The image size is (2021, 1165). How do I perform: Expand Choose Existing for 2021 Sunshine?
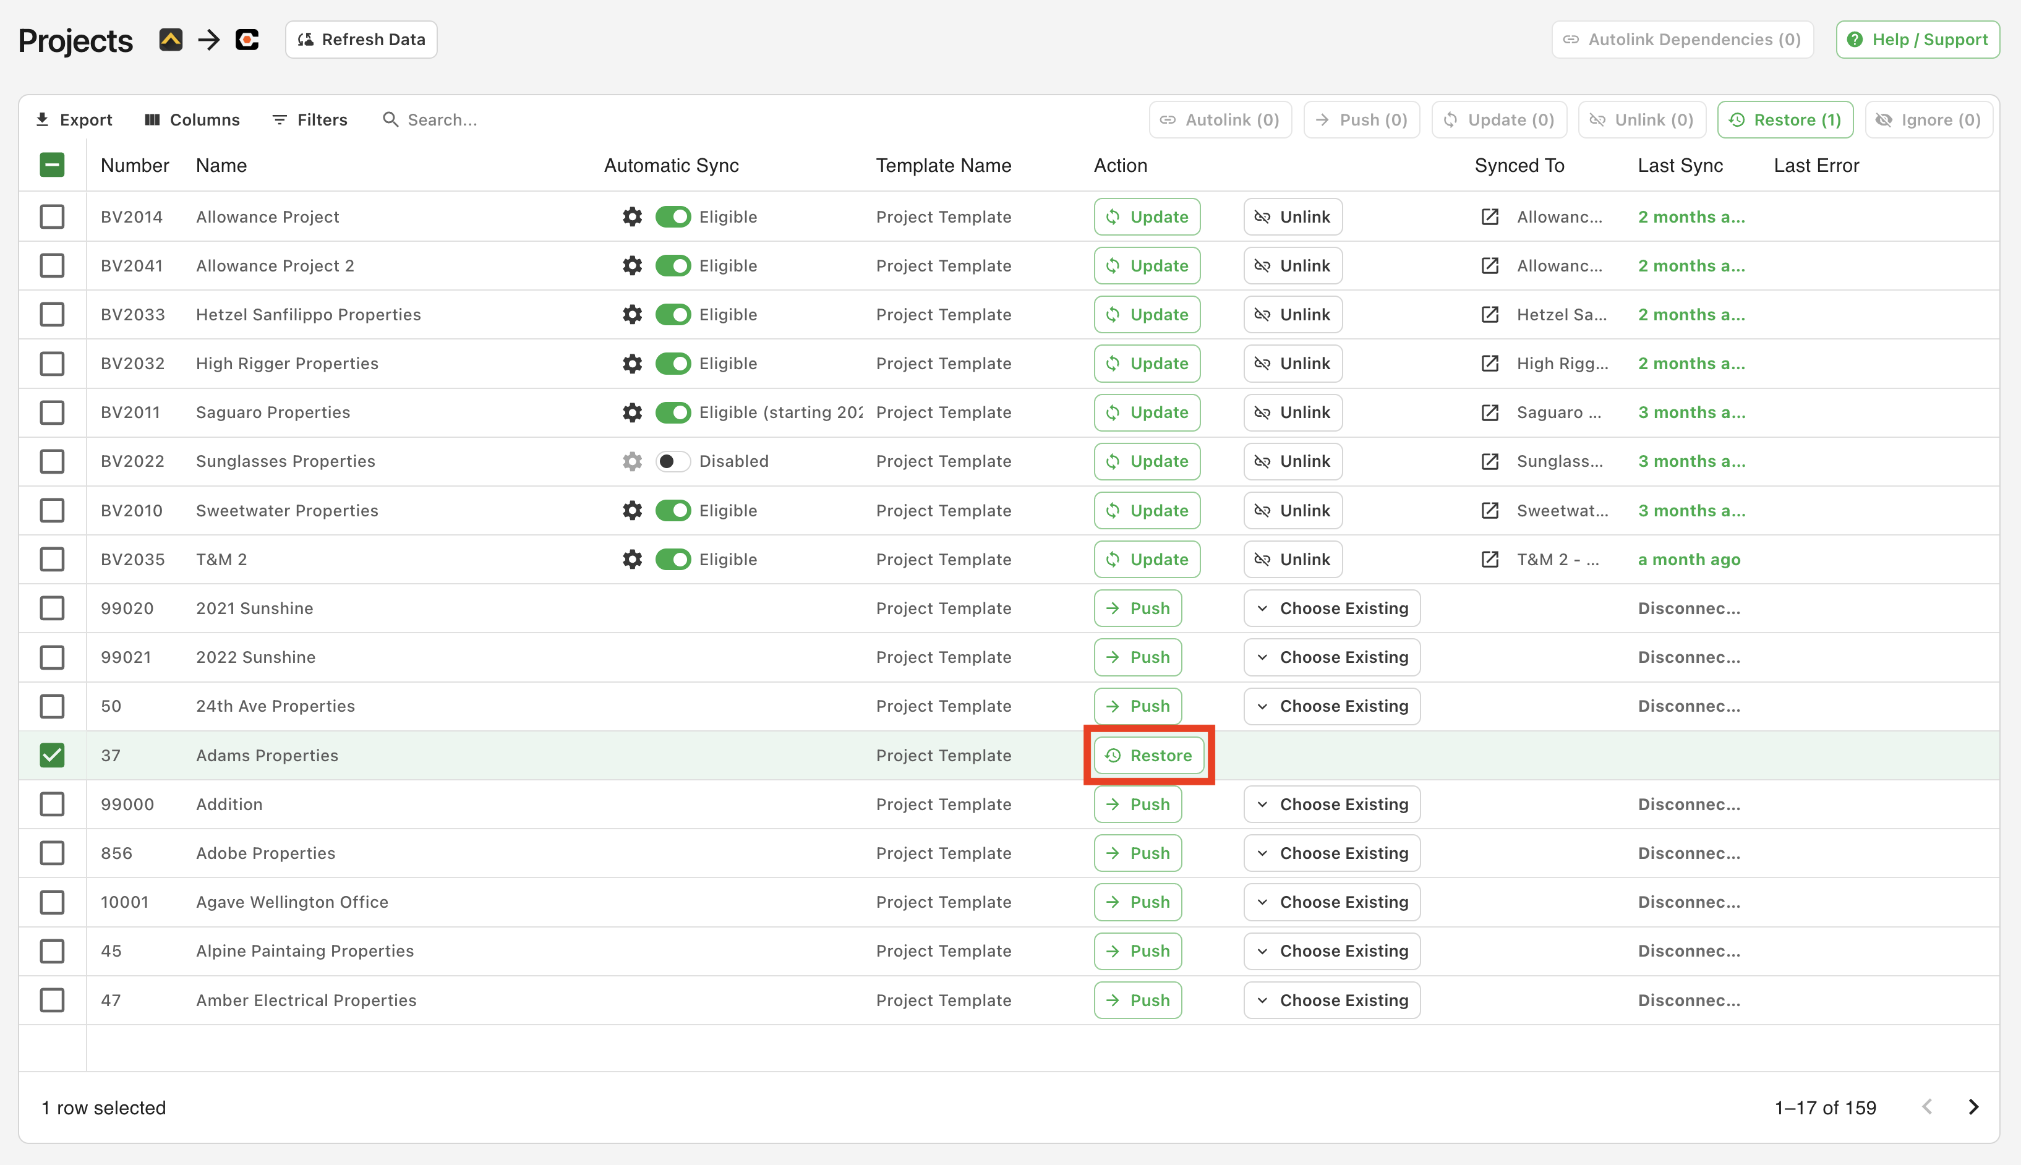click(x=1332, y=608)
